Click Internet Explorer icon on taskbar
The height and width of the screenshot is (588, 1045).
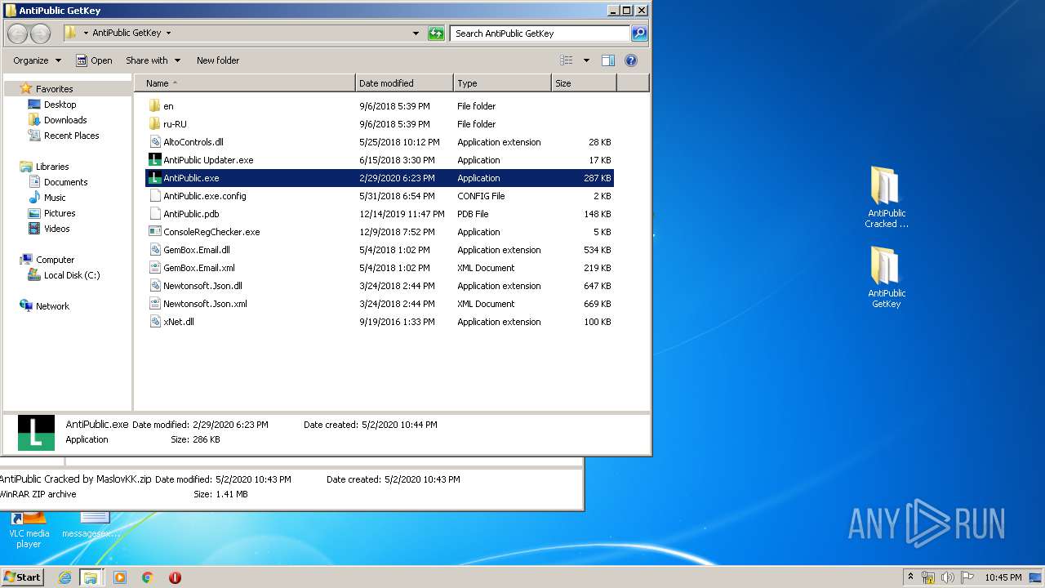point(64,577)
